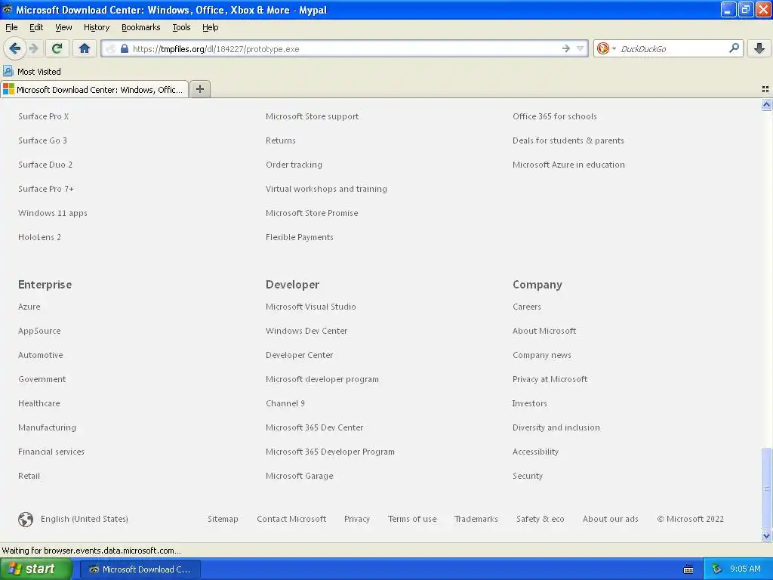Screen dimensions: 773x580
Task: Click the list all tabs icon
Action: click(x=765, y=89)
